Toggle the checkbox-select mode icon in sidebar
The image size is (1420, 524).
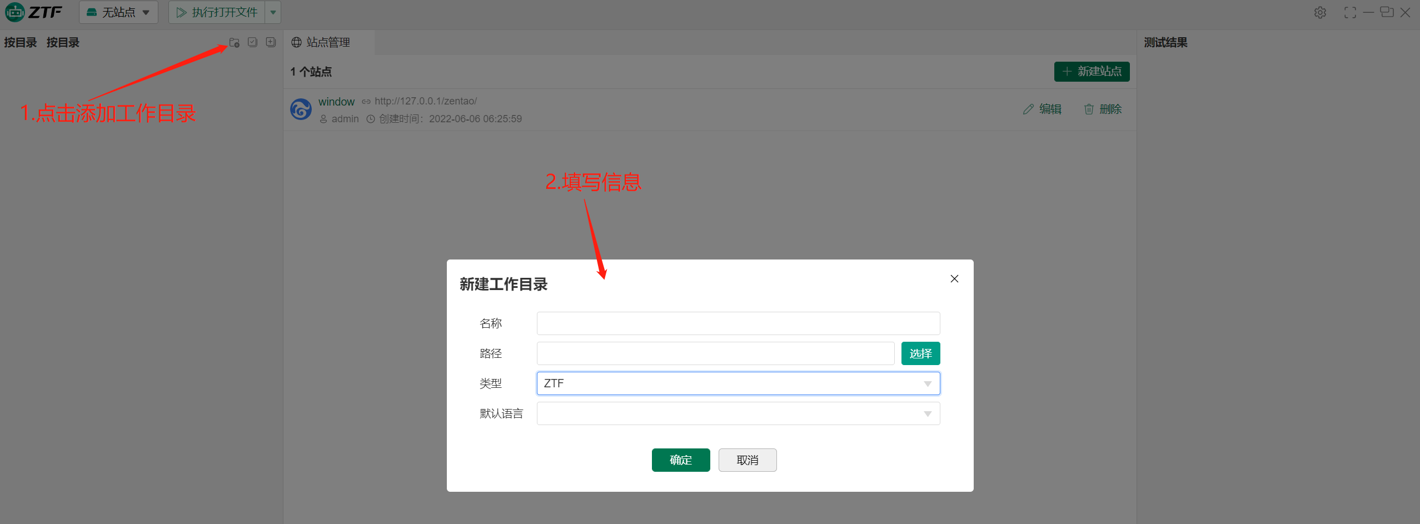[x=253, y=42]
